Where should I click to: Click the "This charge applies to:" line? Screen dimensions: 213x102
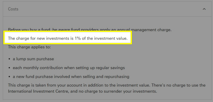(x=29, y=47)
